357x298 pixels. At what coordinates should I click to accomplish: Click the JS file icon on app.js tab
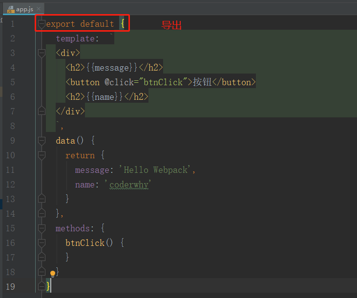coord(10,10)
